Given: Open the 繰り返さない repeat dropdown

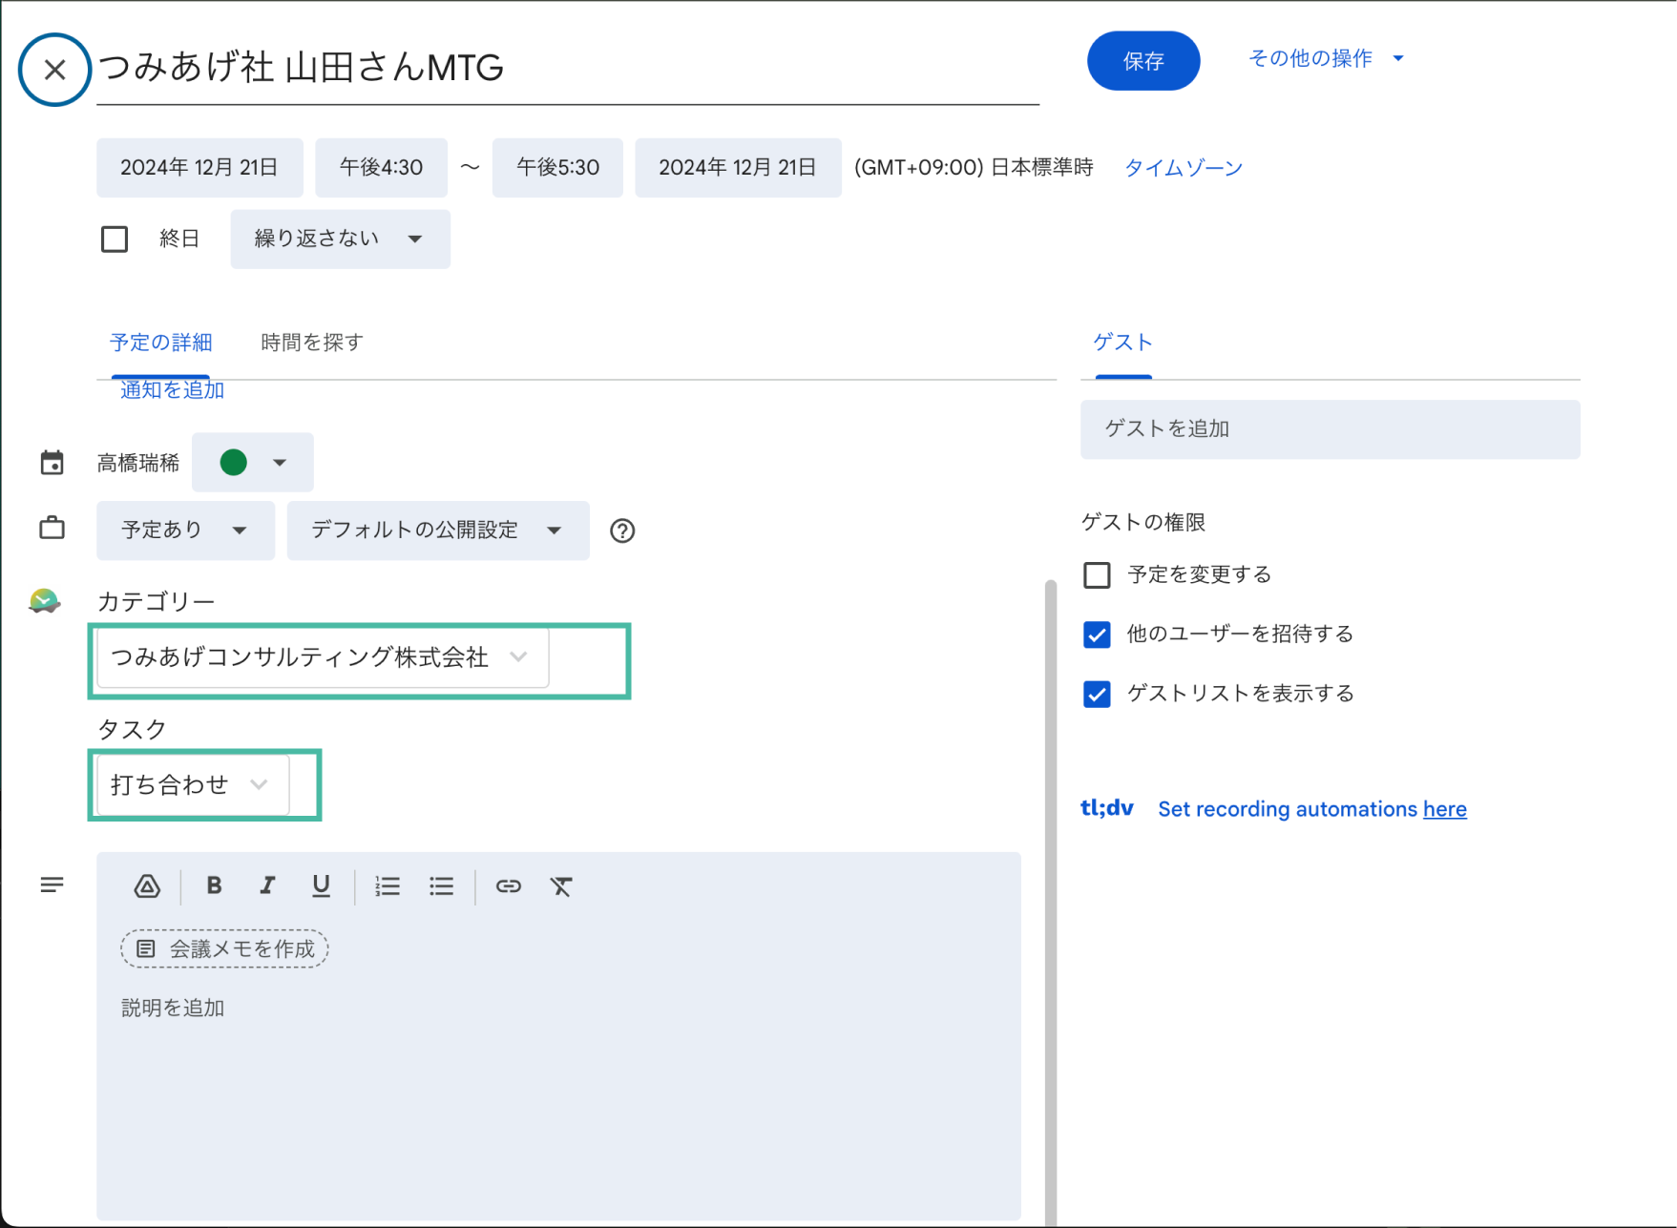Looking at the screenshot, I should 340,239.
